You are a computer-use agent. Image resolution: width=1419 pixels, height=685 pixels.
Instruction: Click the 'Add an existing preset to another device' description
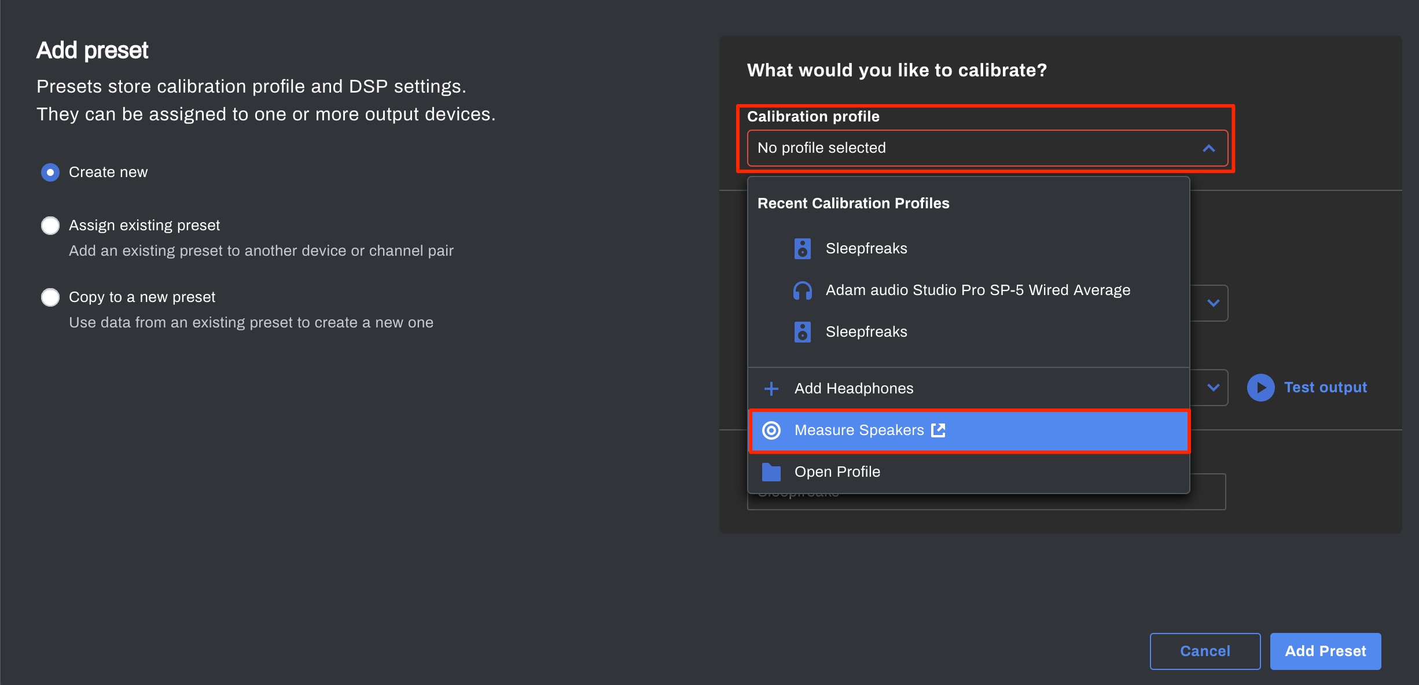261,251
